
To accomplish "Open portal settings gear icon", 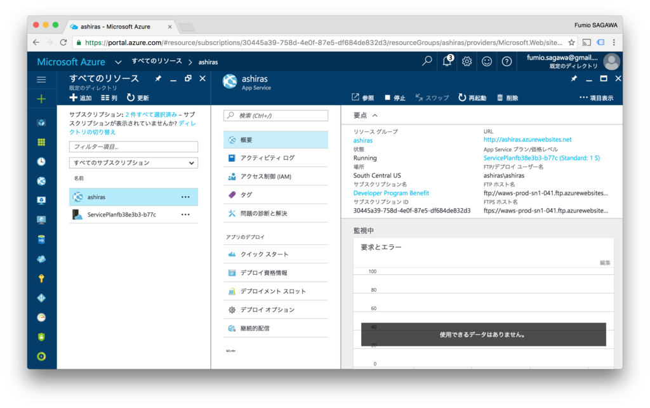I will point(467,62).
